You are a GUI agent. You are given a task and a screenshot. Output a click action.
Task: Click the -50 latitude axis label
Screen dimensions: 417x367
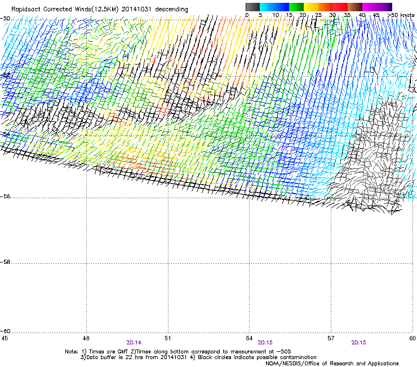click(x=5, y=19)
